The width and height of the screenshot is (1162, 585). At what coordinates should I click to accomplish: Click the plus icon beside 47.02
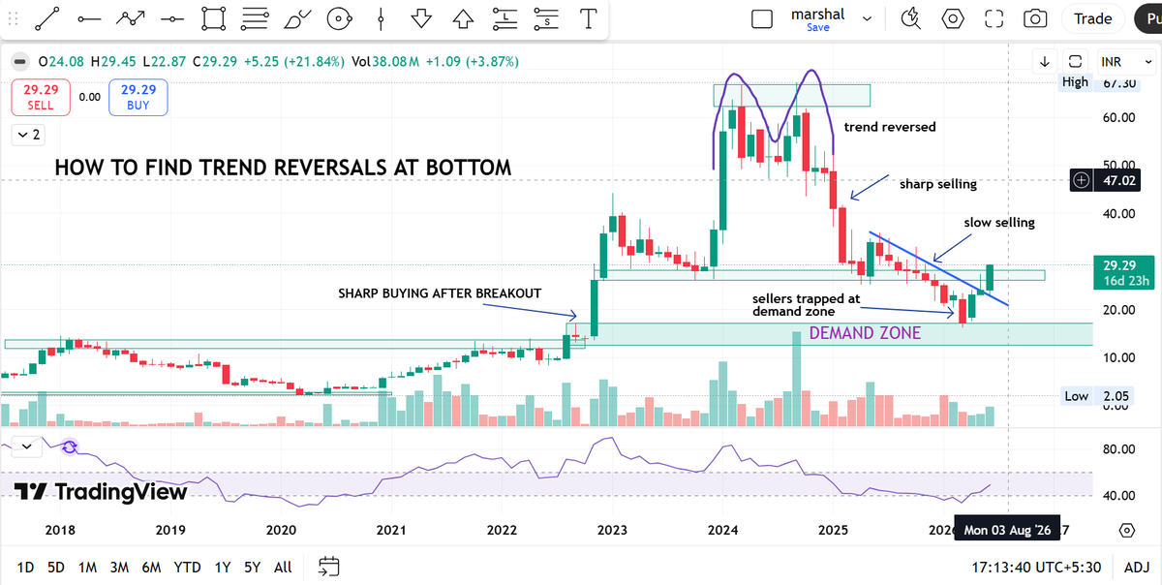[x=1081, y=180]
